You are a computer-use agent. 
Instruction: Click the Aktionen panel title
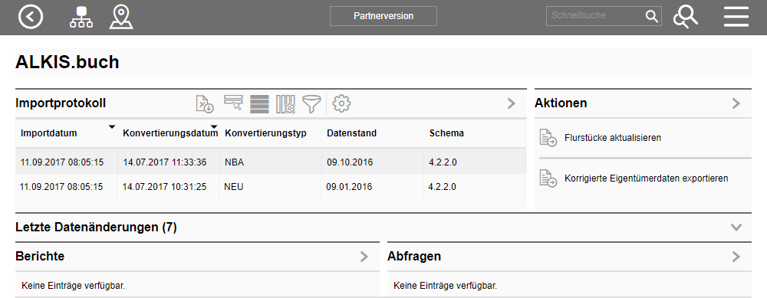point(561,103)
